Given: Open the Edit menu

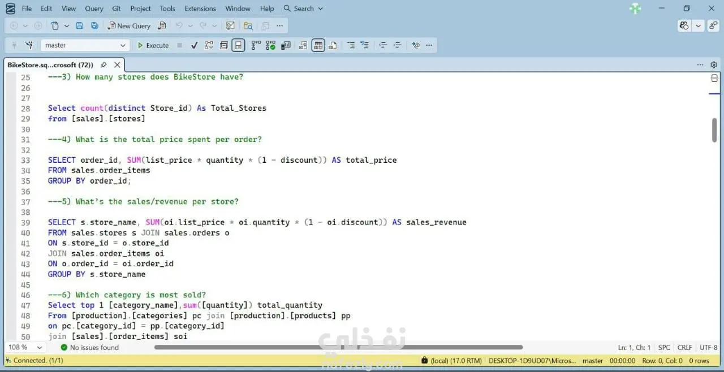Looking at the screenshot, I should pos(46,8).
